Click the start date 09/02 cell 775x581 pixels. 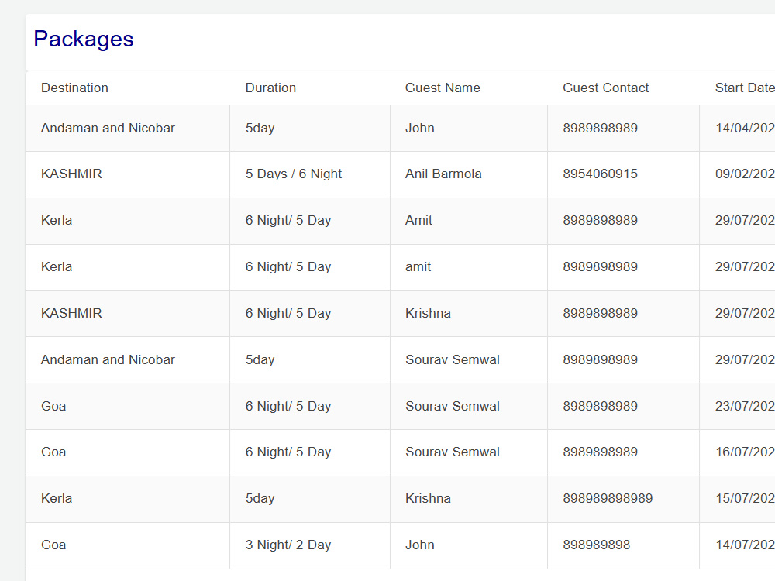click(738, 174)
